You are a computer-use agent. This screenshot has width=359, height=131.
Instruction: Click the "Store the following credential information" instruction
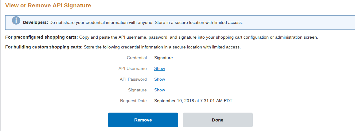tap(162, 47)
